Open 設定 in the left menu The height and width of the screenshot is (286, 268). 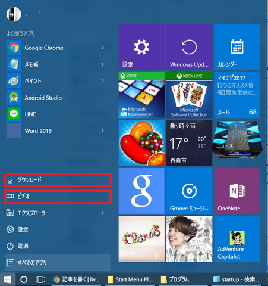tap(58, 229)
